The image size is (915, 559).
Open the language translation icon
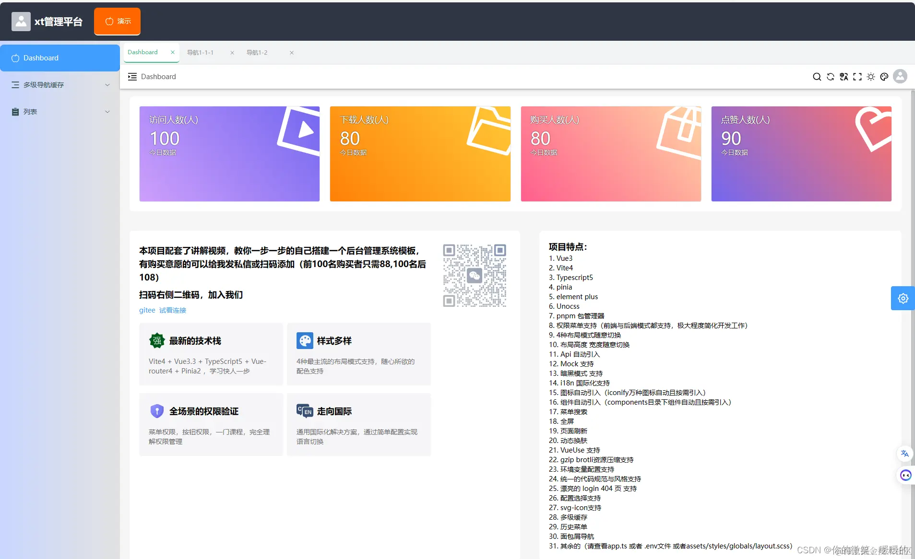(x=844, y=77)
